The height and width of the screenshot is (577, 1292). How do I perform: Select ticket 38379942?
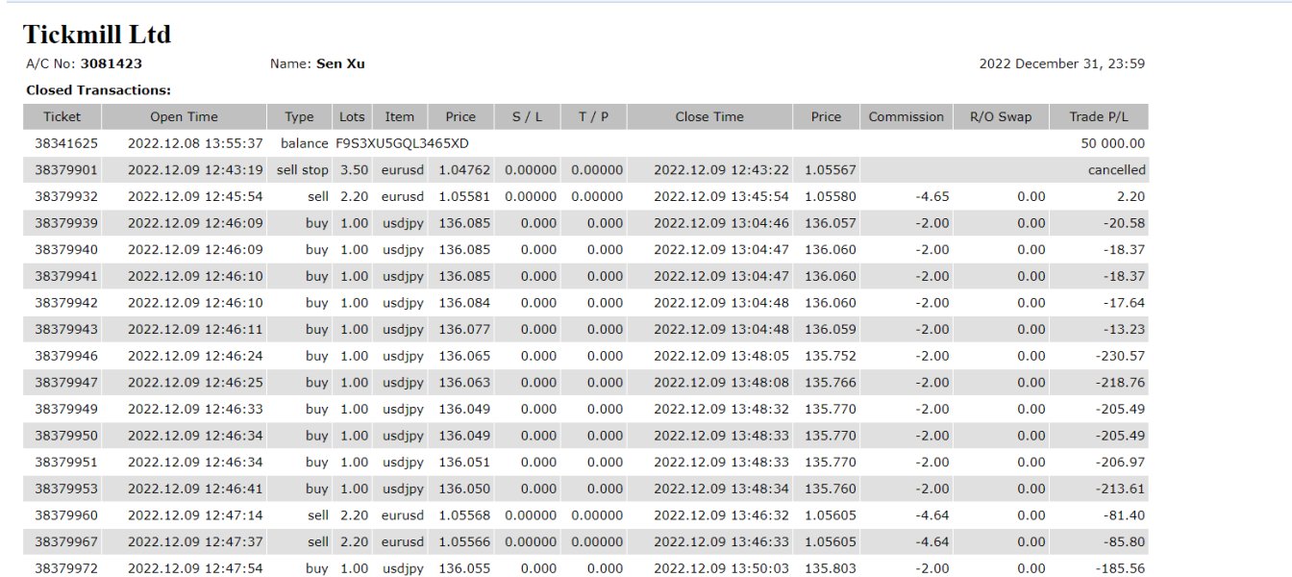click(x=65, y=303)
